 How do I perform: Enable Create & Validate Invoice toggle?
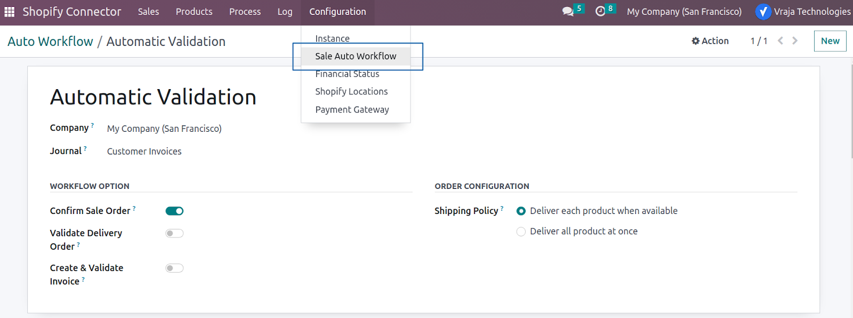point(174,268)
